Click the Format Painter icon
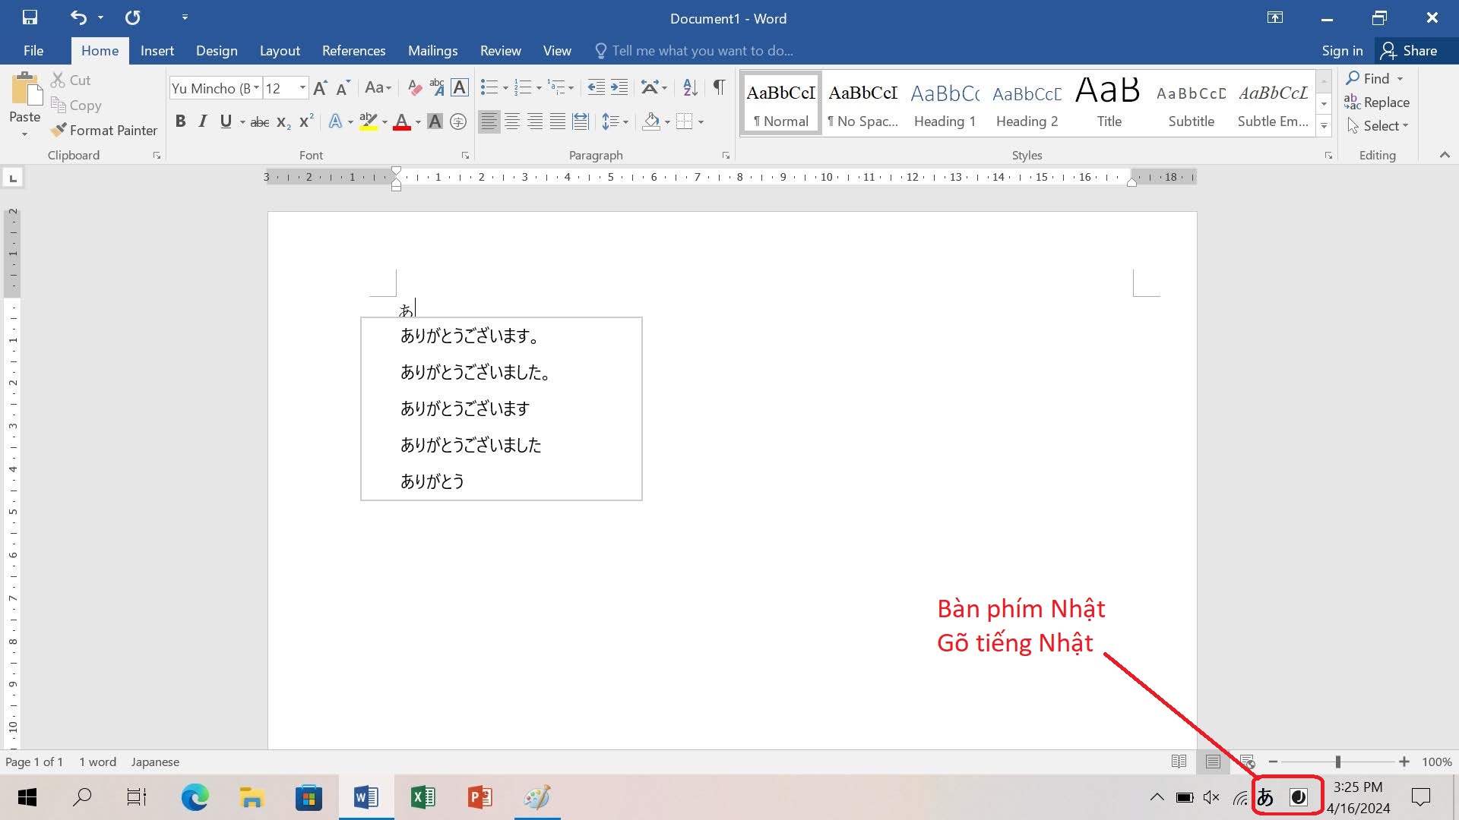The height and width of the screenshot is (820, 1459). [59, 131]
